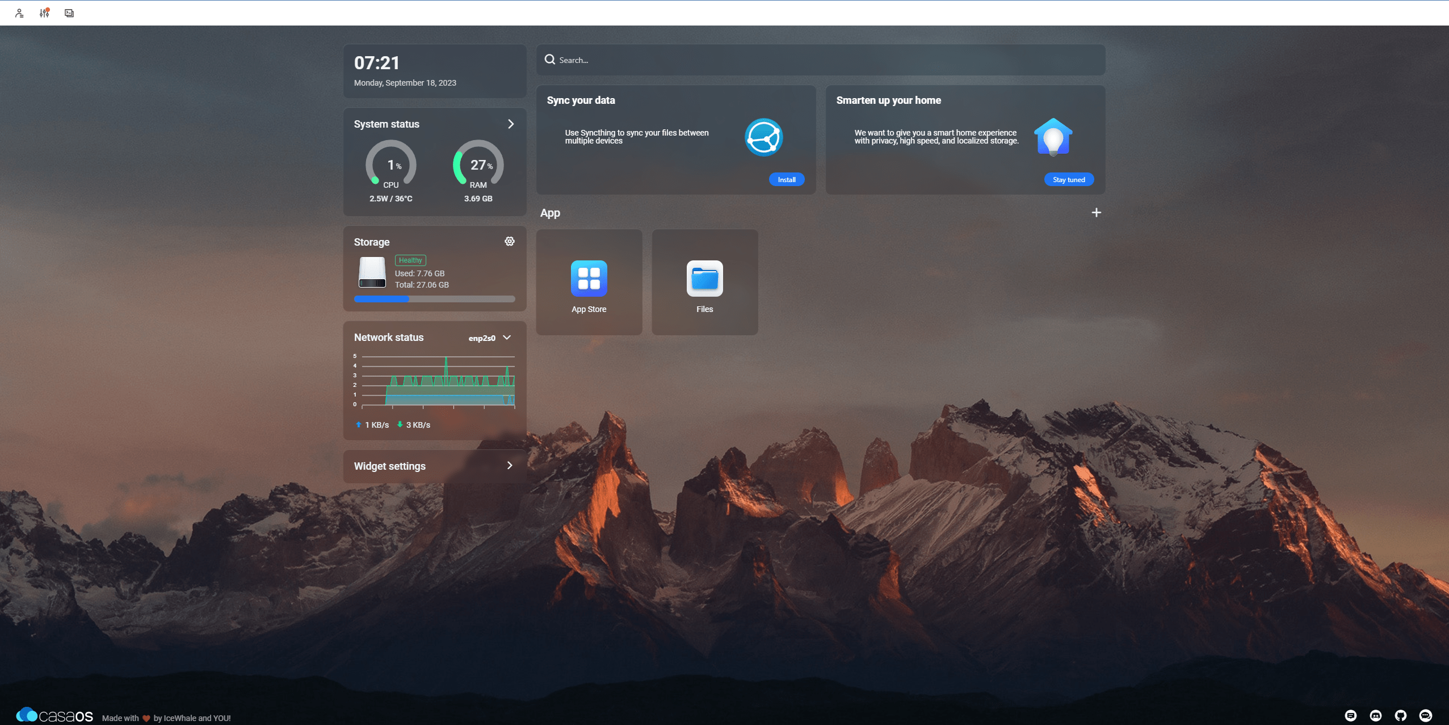Open enp2s0 network interface dropdown

tap(490, 338)
